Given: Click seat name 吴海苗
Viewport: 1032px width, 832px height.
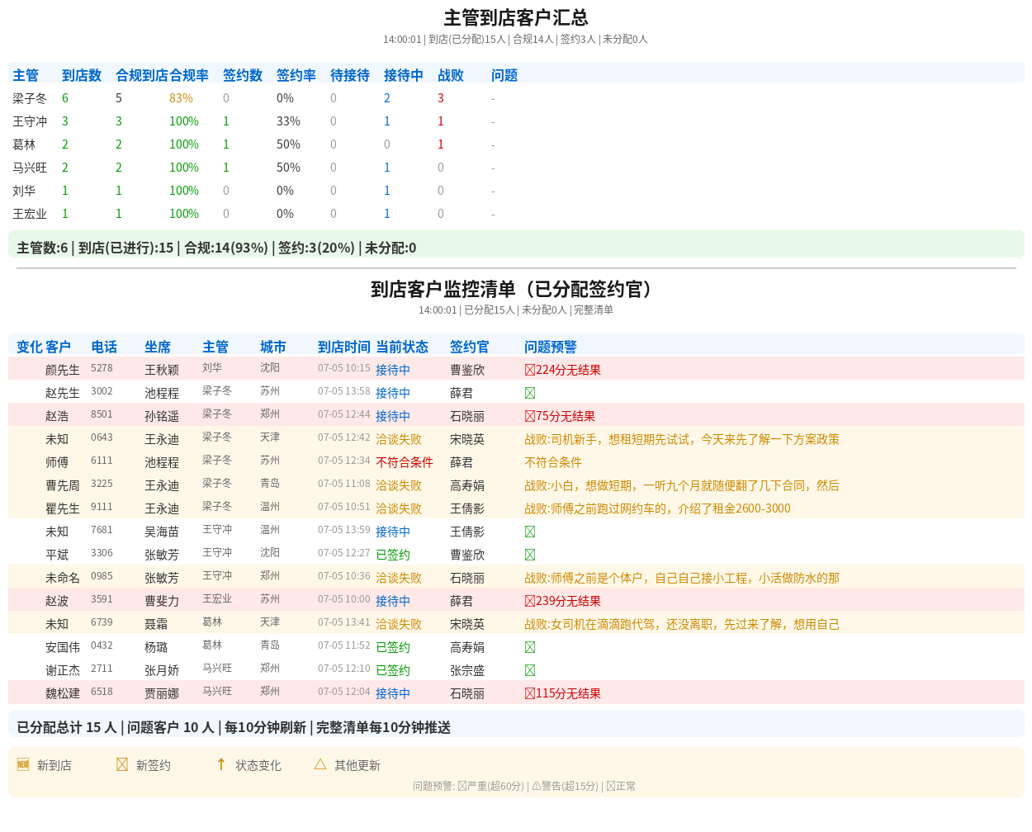Looking at the screenshot, I should [x=162, y=532].
